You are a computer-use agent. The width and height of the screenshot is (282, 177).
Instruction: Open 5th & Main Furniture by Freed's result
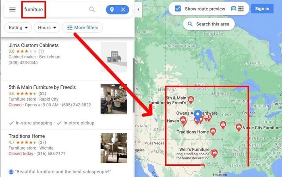pyautogui.click(x=67, y=105)
